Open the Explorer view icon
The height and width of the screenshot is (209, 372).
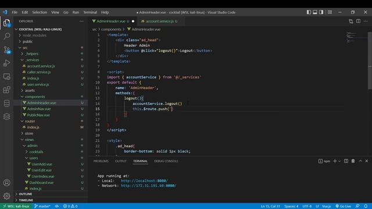(x=6, y=23)
